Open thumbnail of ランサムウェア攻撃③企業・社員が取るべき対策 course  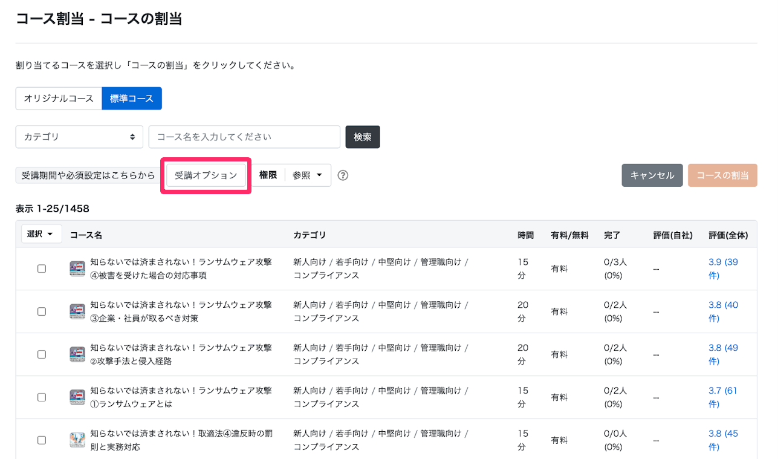point(77,311)
